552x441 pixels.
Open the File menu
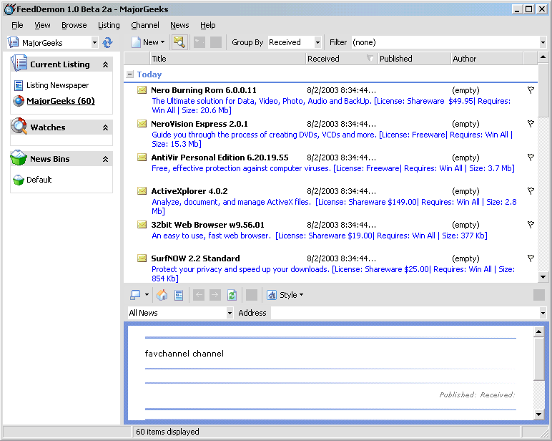pyautogui.click(x=17, y=25)
